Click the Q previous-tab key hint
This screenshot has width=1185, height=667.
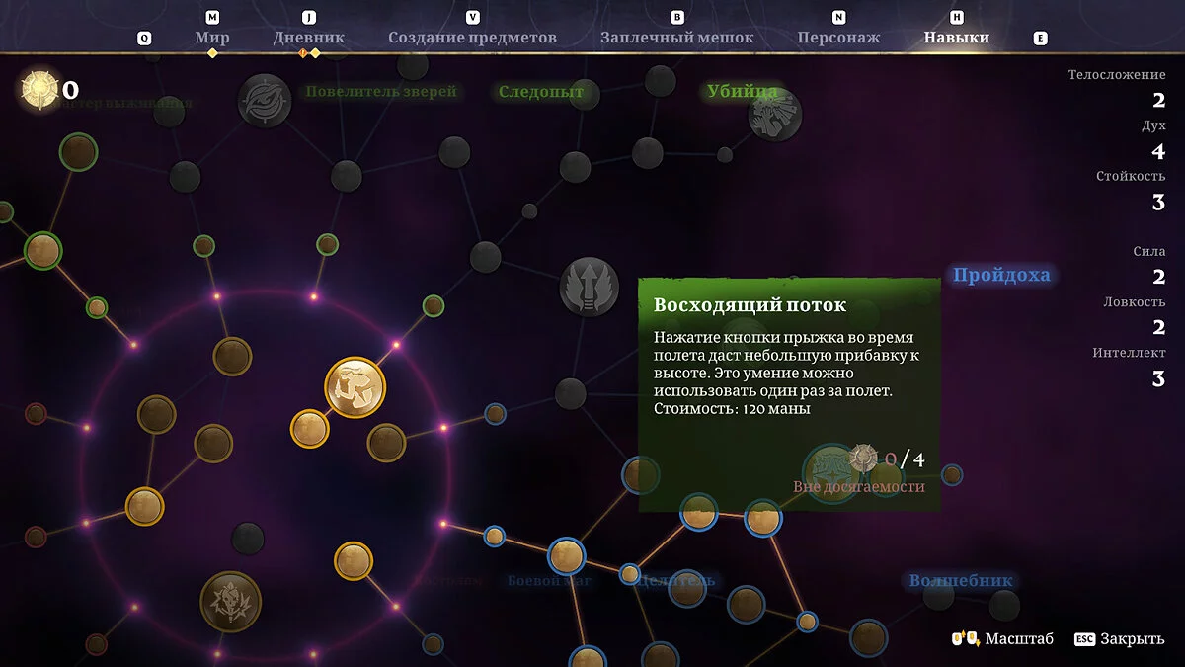tap(144, 38)
